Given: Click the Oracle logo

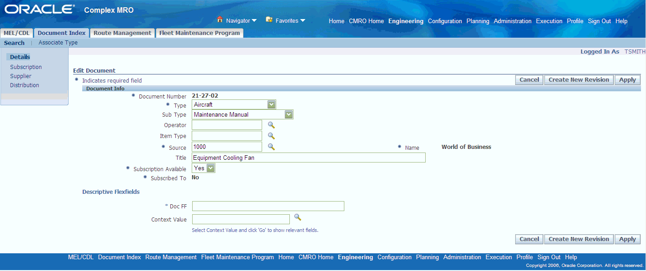Looking at the screenshot, I should [39, 10].
